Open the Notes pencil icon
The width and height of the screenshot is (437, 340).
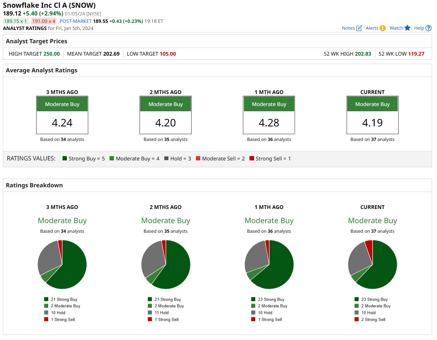click(359, 28)
